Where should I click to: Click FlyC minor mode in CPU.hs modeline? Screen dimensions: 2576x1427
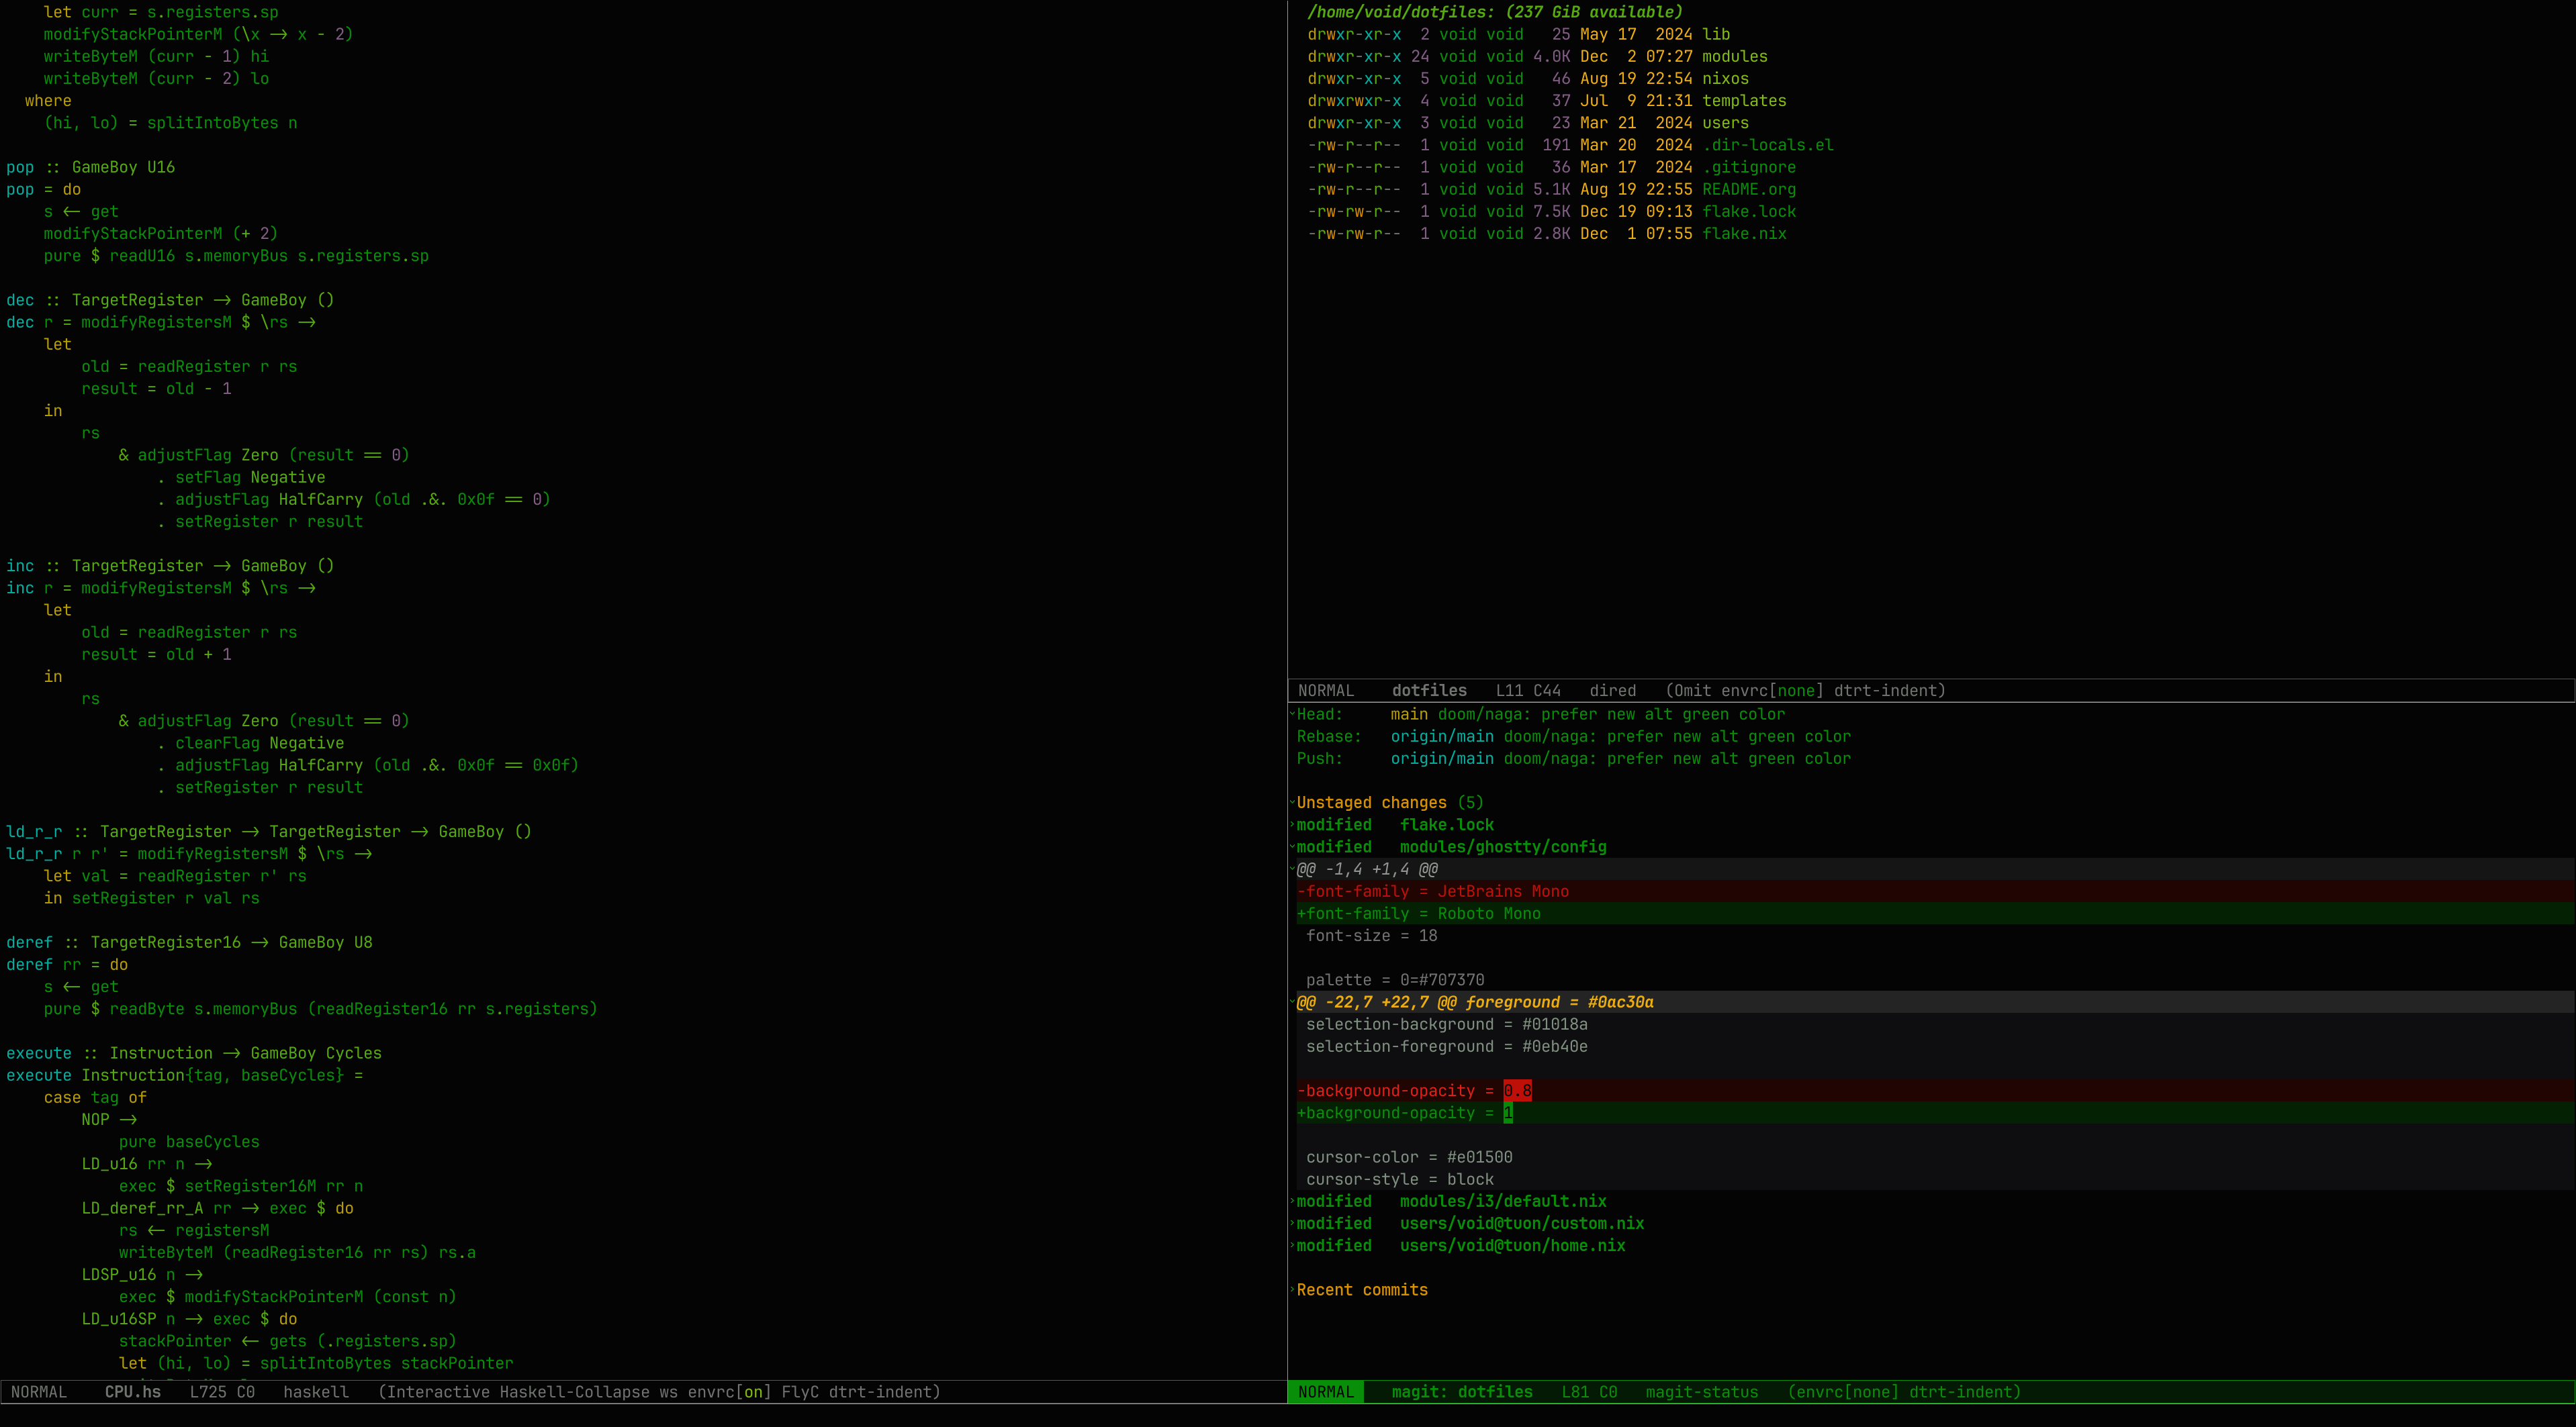pyautogui.click(x=800, y=1392)
